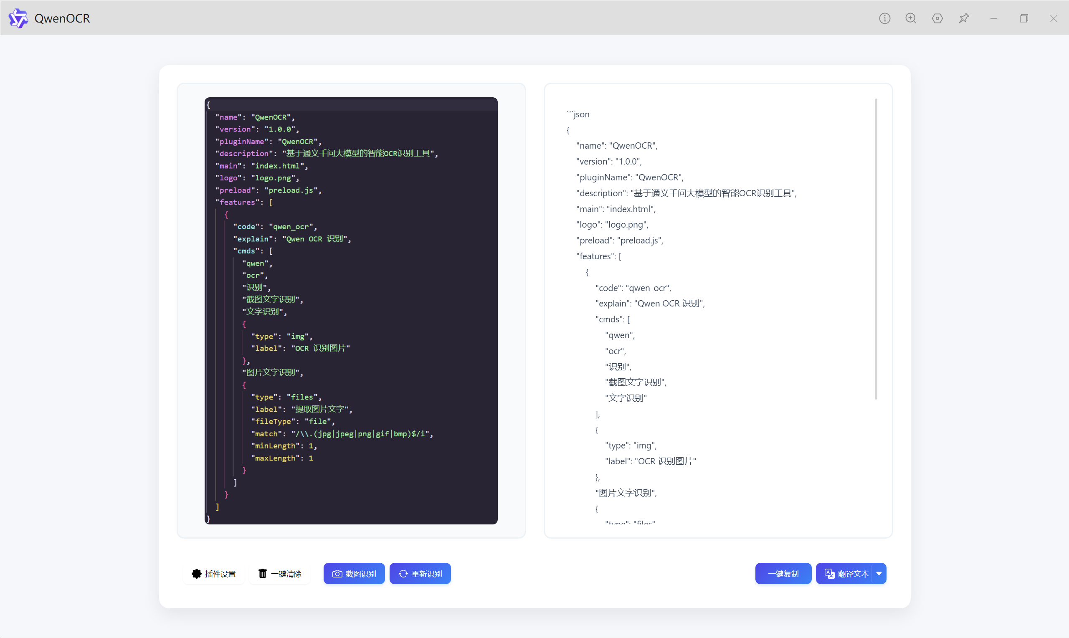Click the "文字识别" result line
Viewport: 1069px width, 638px height.
(x=626, y=398)
